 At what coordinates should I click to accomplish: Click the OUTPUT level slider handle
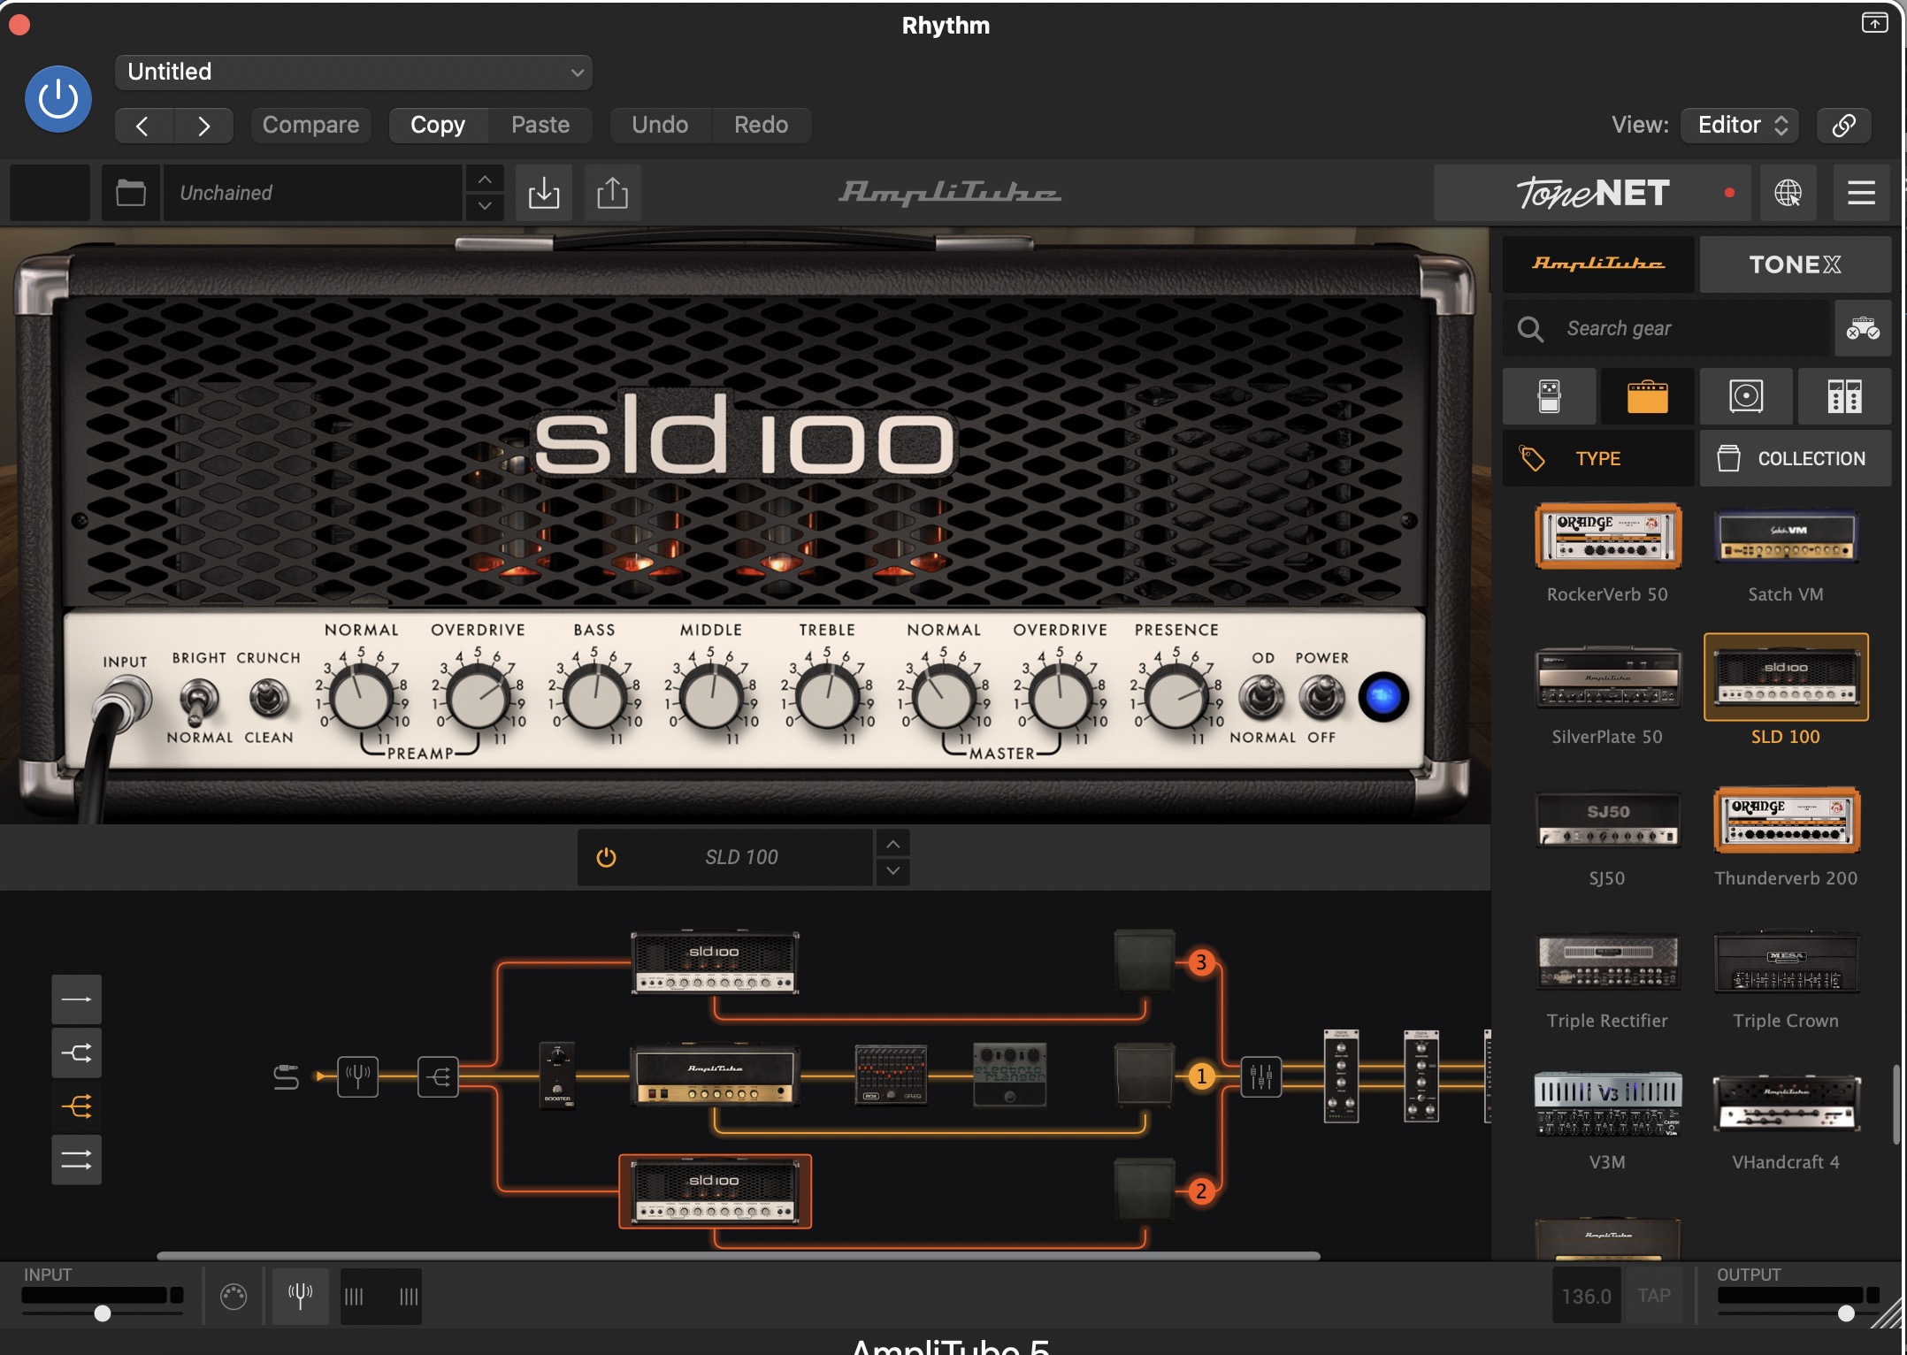click(1845, 1313)
